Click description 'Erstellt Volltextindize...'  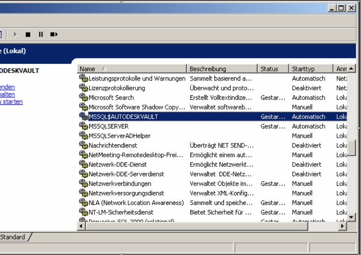click(x=221, y=98)
